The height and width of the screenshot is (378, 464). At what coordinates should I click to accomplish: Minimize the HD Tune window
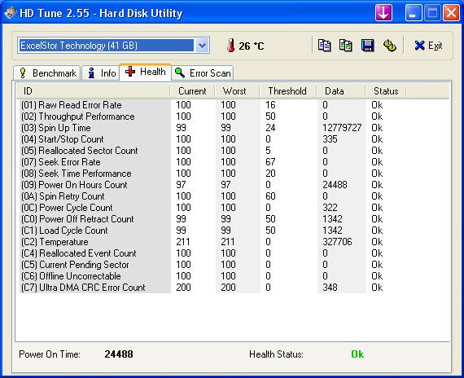(x=414, y=13)
